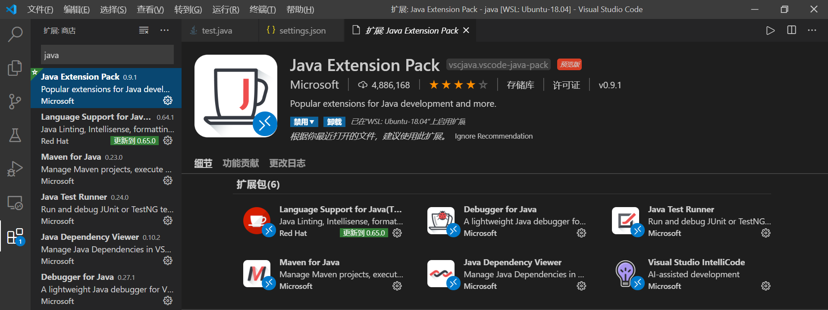Open Source Control view
828x310 pixels.
coord(15,102)
